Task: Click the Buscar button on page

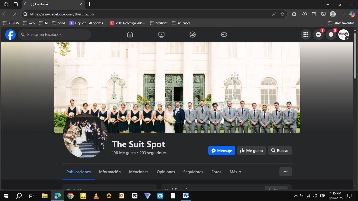Action: 280,150
